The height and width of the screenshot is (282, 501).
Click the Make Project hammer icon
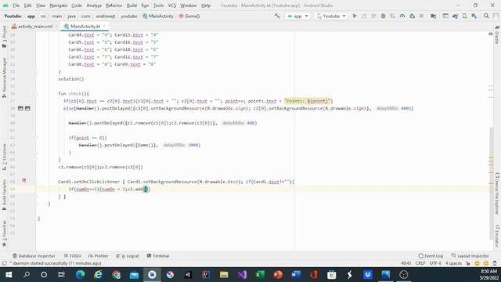pyautogui.click(x=277, y=16)
